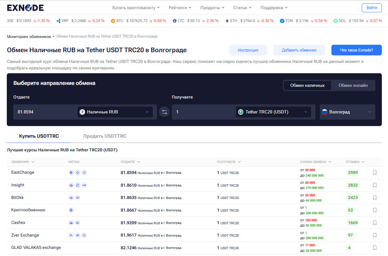Image resolution: width=388 pixels, height=256 pixels.
Task: Open the Волгоград city dropdown
Action: 348,112
